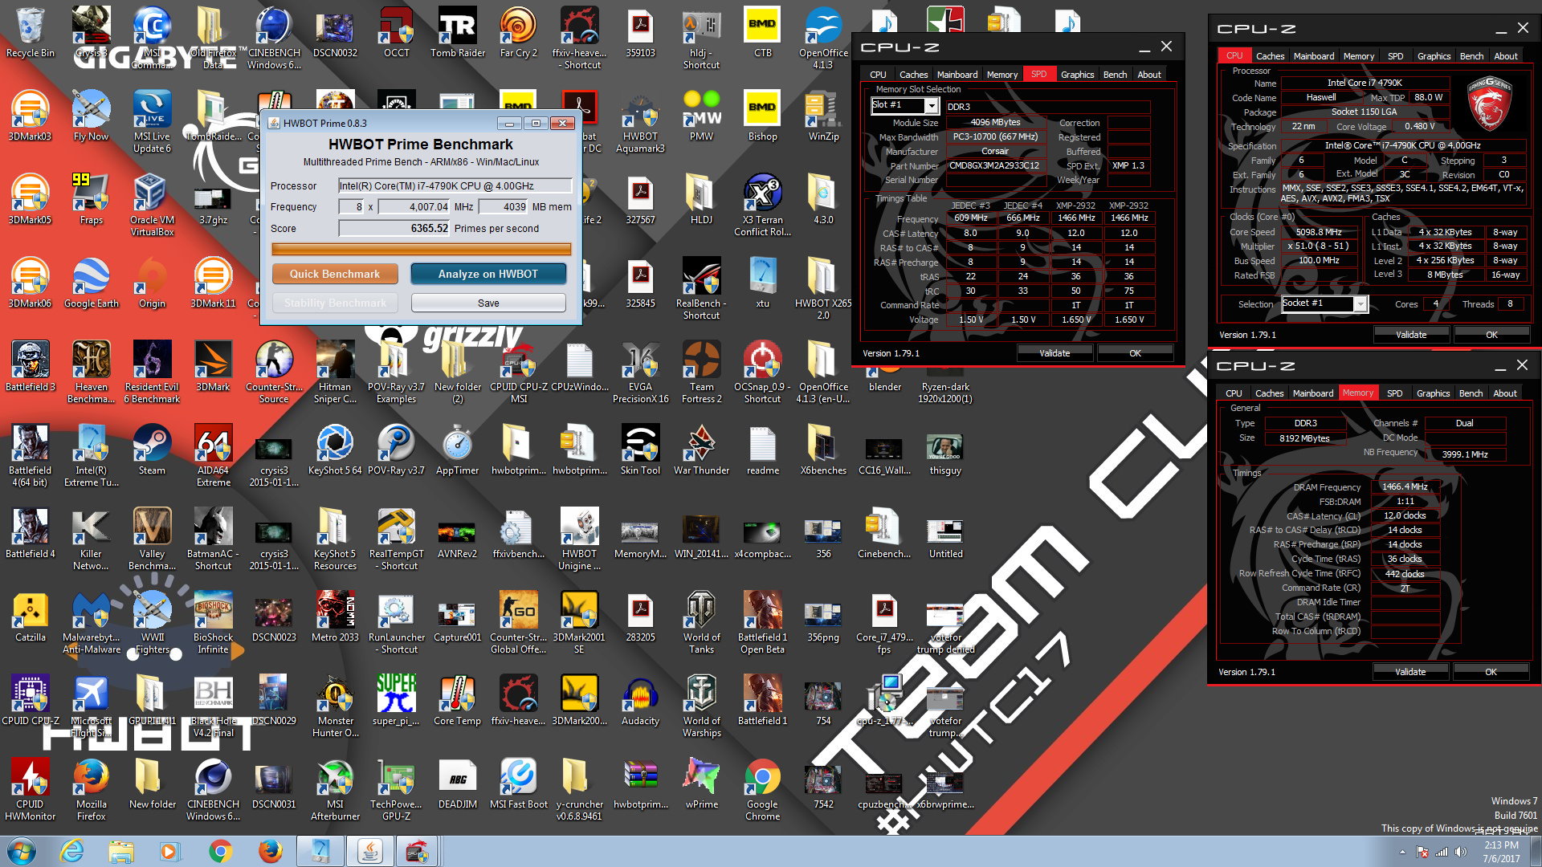The image size is (1542, 867).
Task: Click the Score field showing 6365.52
Action: (394, 228)
